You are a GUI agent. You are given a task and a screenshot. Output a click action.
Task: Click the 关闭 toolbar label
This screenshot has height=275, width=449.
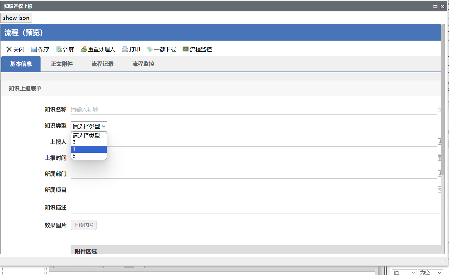[19, 49]
